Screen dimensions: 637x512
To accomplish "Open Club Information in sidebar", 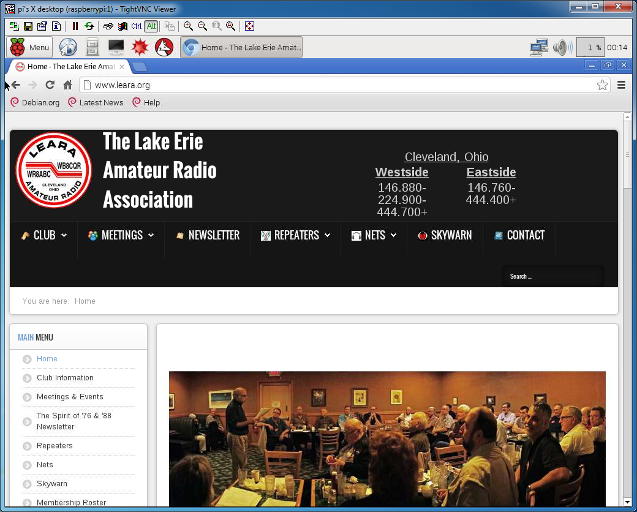I will point(65,378).
